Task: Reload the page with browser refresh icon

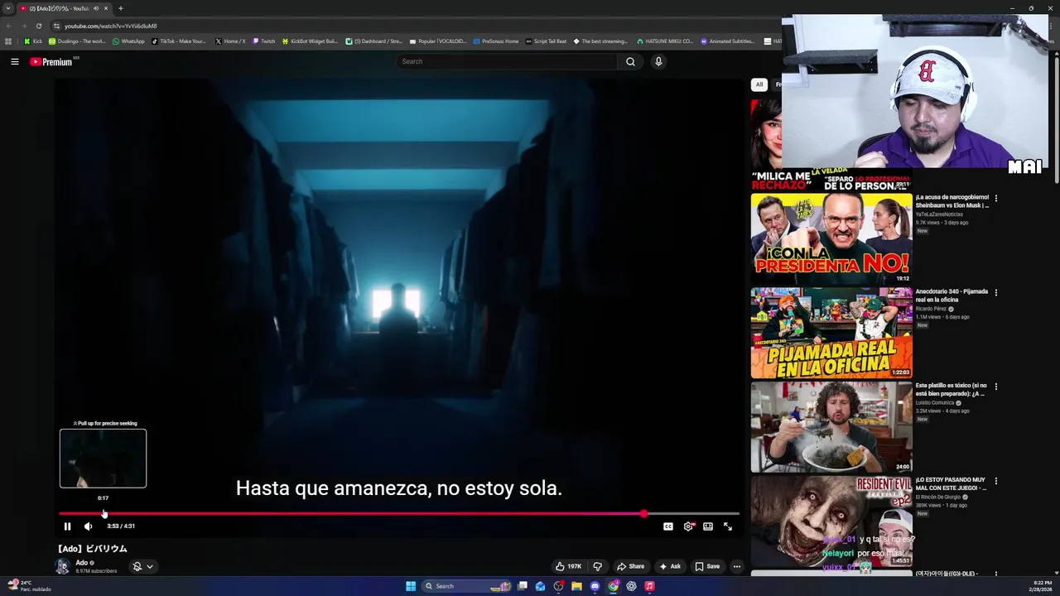Action: 38,26
